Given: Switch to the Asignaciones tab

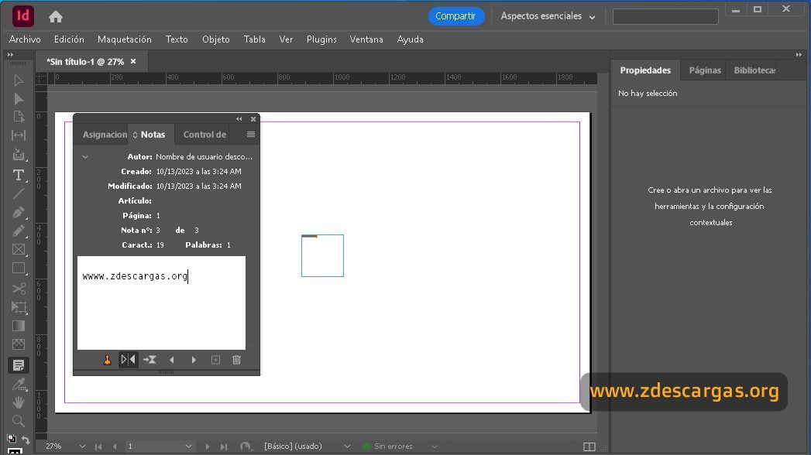Looking at the screenshot, I should tap(104, 135).
